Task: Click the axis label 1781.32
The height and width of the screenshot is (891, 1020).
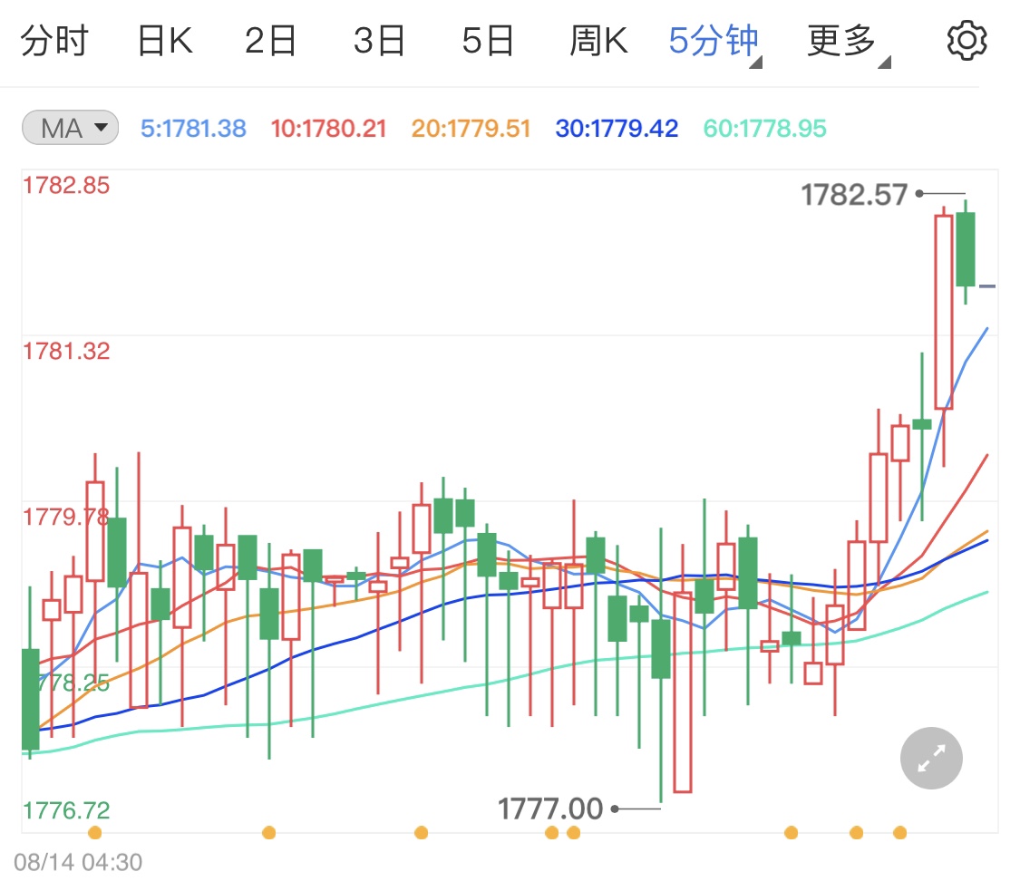Action: (66, 351)
